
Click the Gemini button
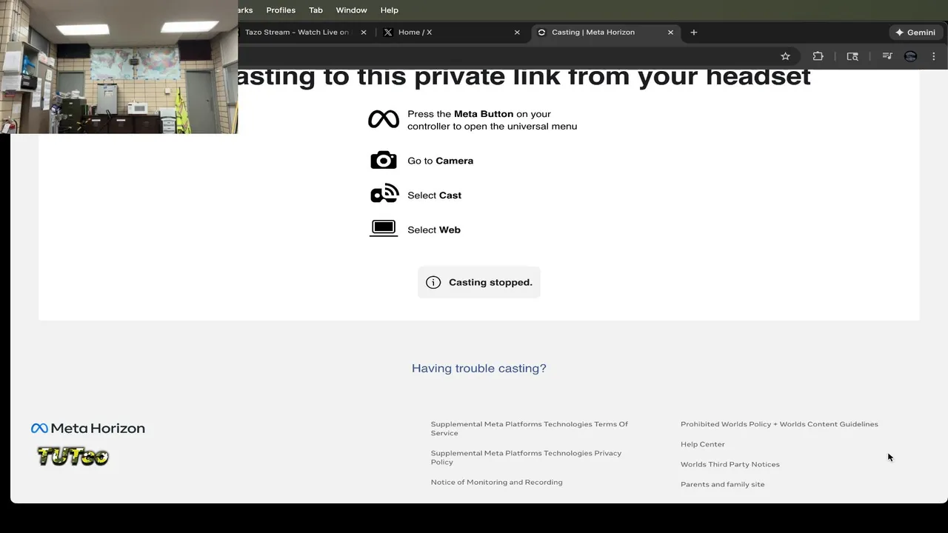tap(915, 33)
